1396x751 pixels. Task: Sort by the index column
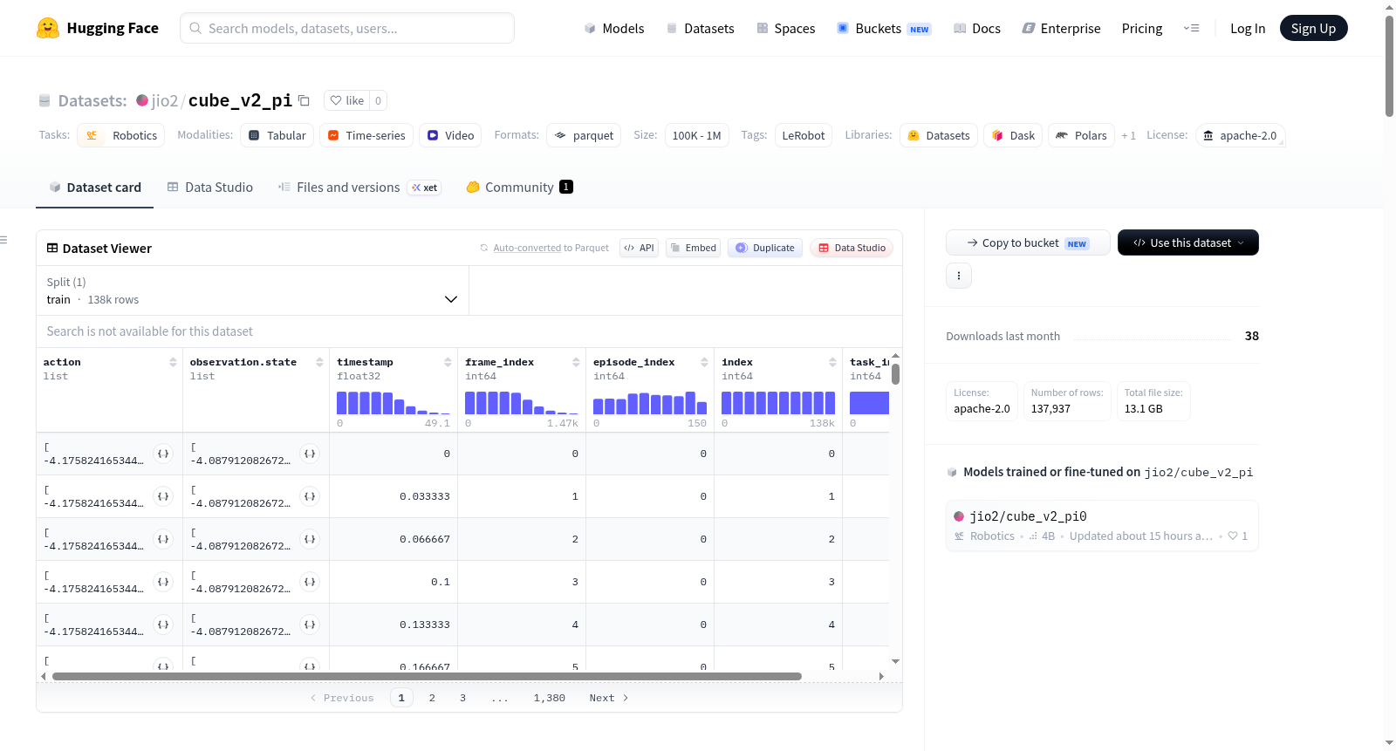click(x=832, y=362)
